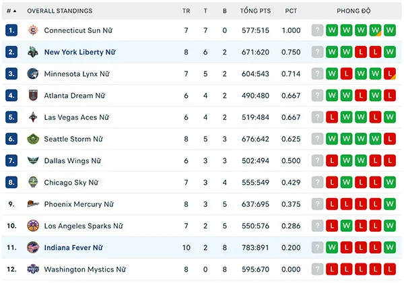Open Connecticut Sun's W result with orange corner

tap(375, 30)
